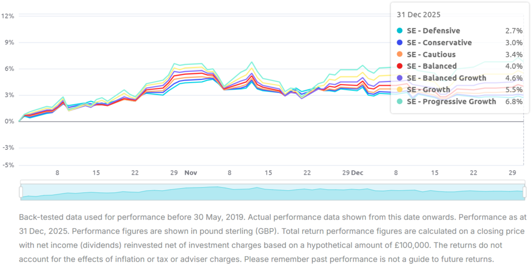Grab the left handle of the range navigator
Viewport: 532px width, 264px height.
(x=21, y=192)
